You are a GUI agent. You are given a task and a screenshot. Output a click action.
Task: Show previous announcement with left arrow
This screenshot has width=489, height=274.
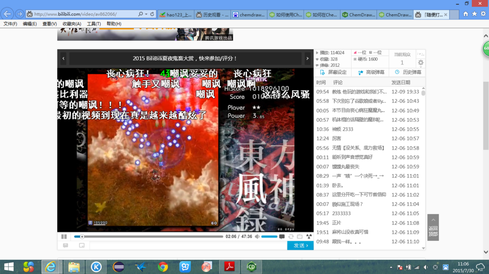(63, 59)
